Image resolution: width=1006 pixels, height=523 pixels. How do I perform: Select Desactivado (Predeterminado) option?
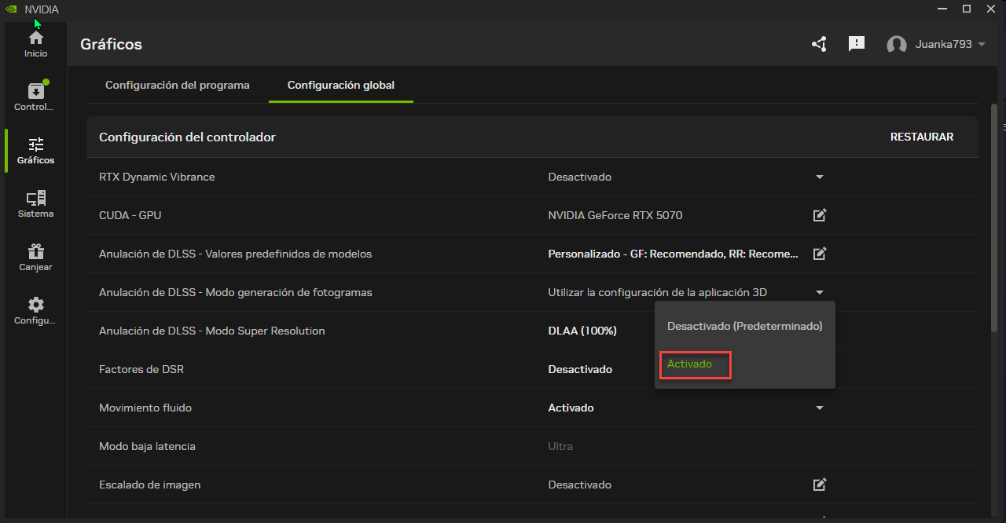[x=745, y=326]
